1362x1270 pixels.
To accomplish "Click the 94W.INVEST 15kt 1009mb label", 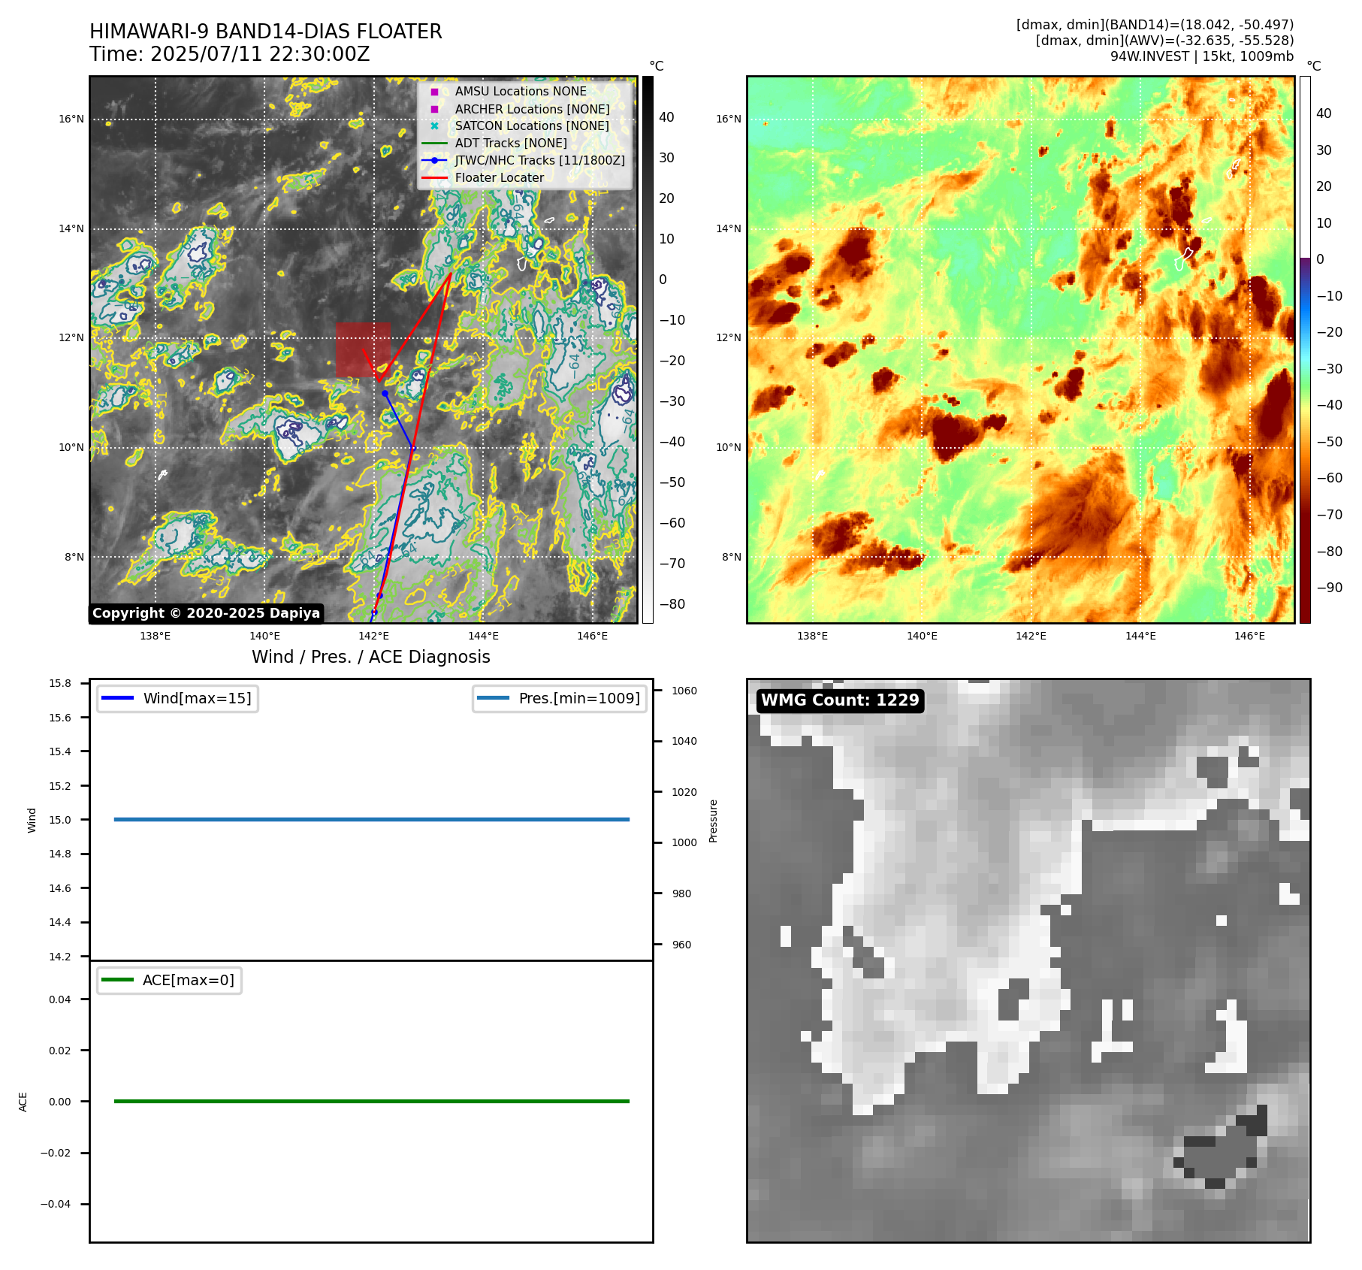I will point(1202,56).
